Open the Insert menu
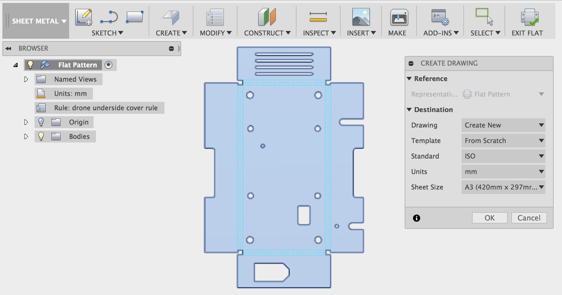 [x=361, y=33]
